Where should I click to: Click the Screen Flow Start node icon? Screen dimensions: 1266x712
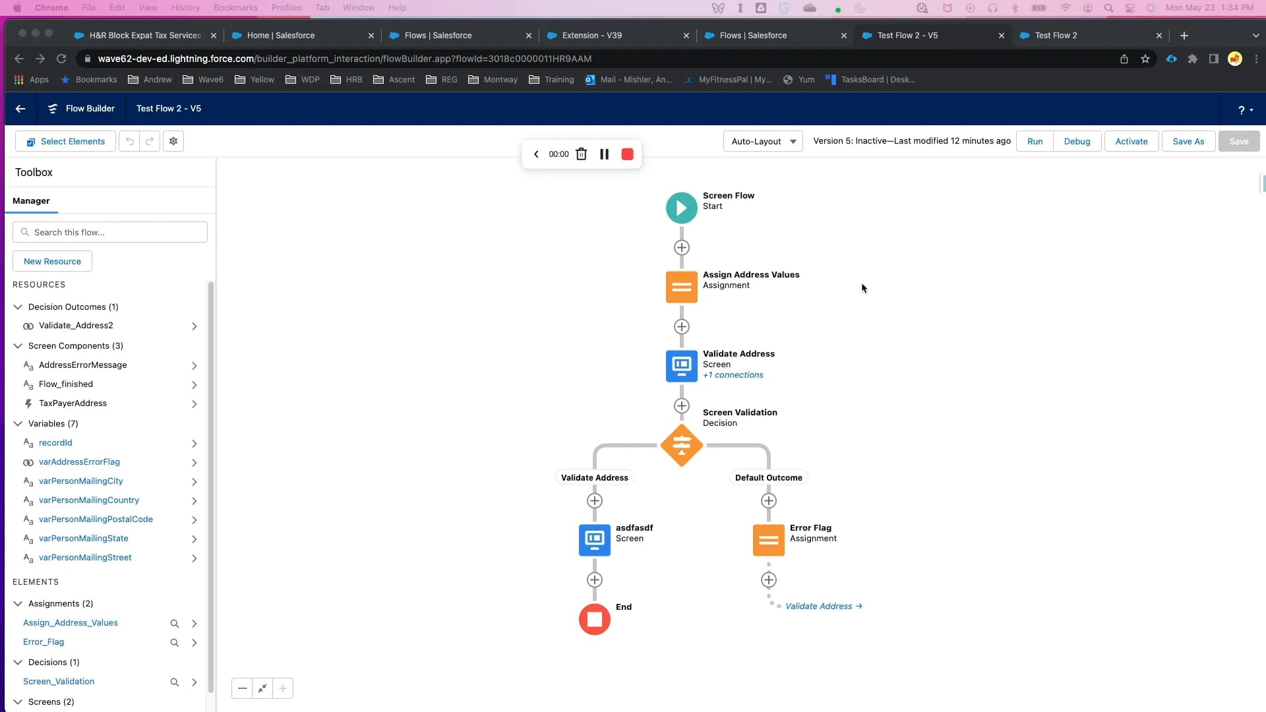tap(681, 208)
